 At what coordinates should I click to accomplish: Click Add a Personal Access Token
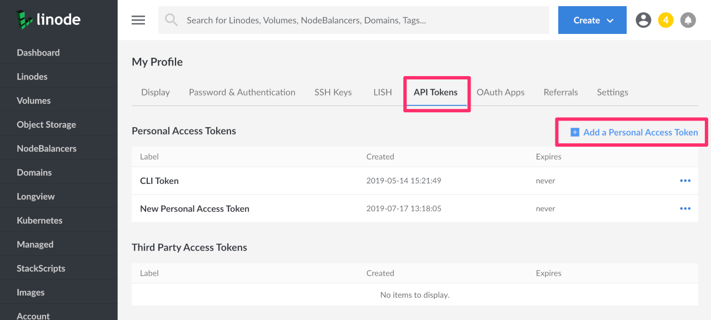click(x=634, y=132)
